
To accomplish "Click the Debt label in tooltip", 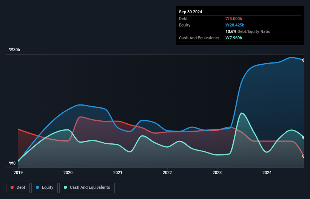I will point(183,19).
